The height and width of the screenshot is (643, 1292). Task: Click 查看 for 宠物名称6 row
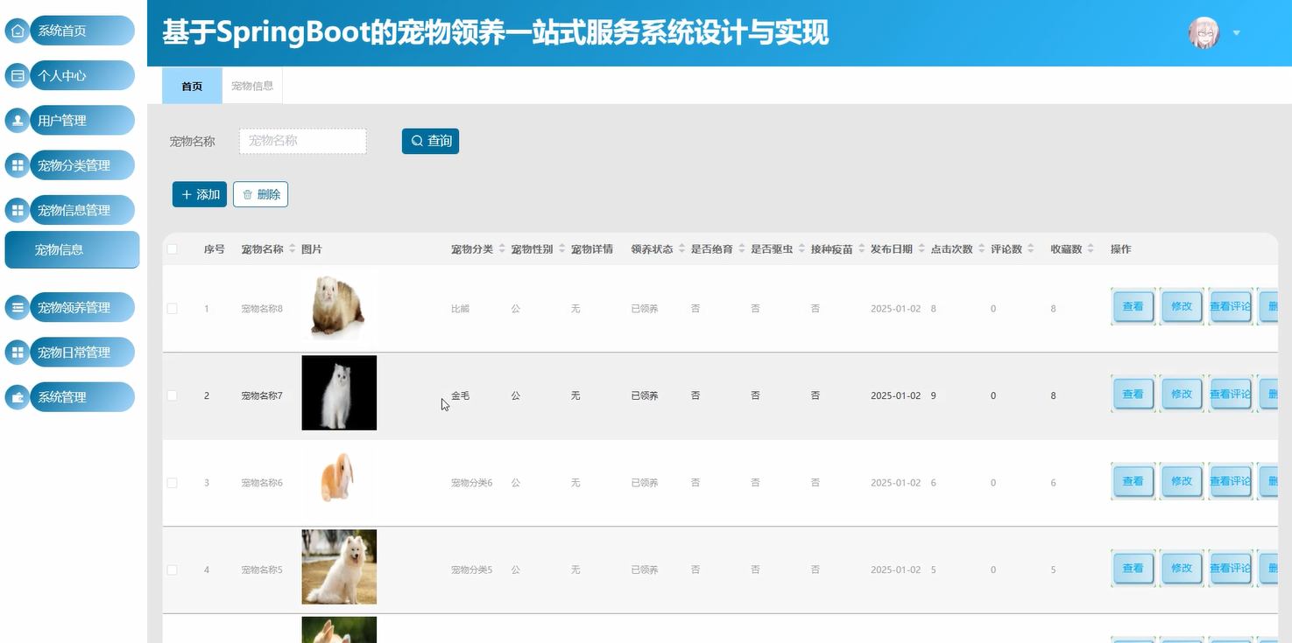coord(1133,480)
